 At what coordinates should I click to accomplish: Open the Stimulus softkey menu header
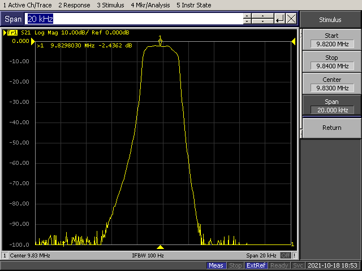[x=330, y=20]
